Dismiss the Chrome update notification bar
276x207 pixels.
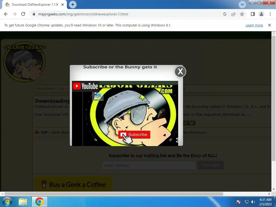(x=269, y=25)
